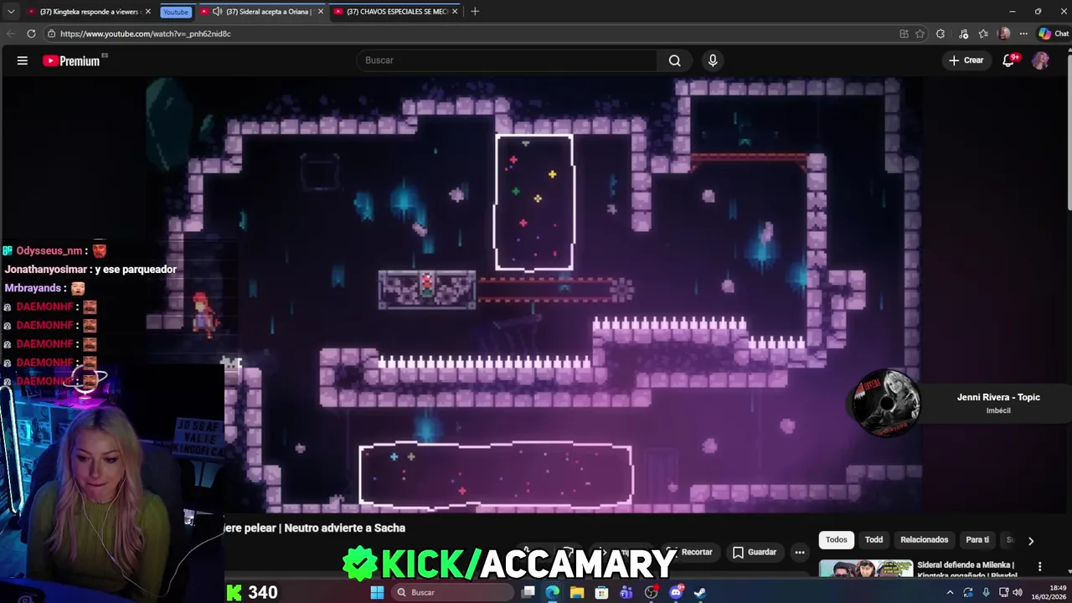The image size is (1072, 603).
Task: Click the YouTube search input field
Action: click(508, 60)
